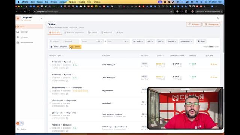Open macOS Spotlight search icon
Viewport: 240px width, 135px height.
pos(201,2)
